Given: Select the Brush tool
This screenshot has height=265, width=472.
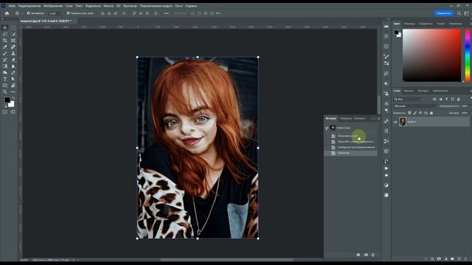Looking at the screenshot, I should click(x=5, y=53).
